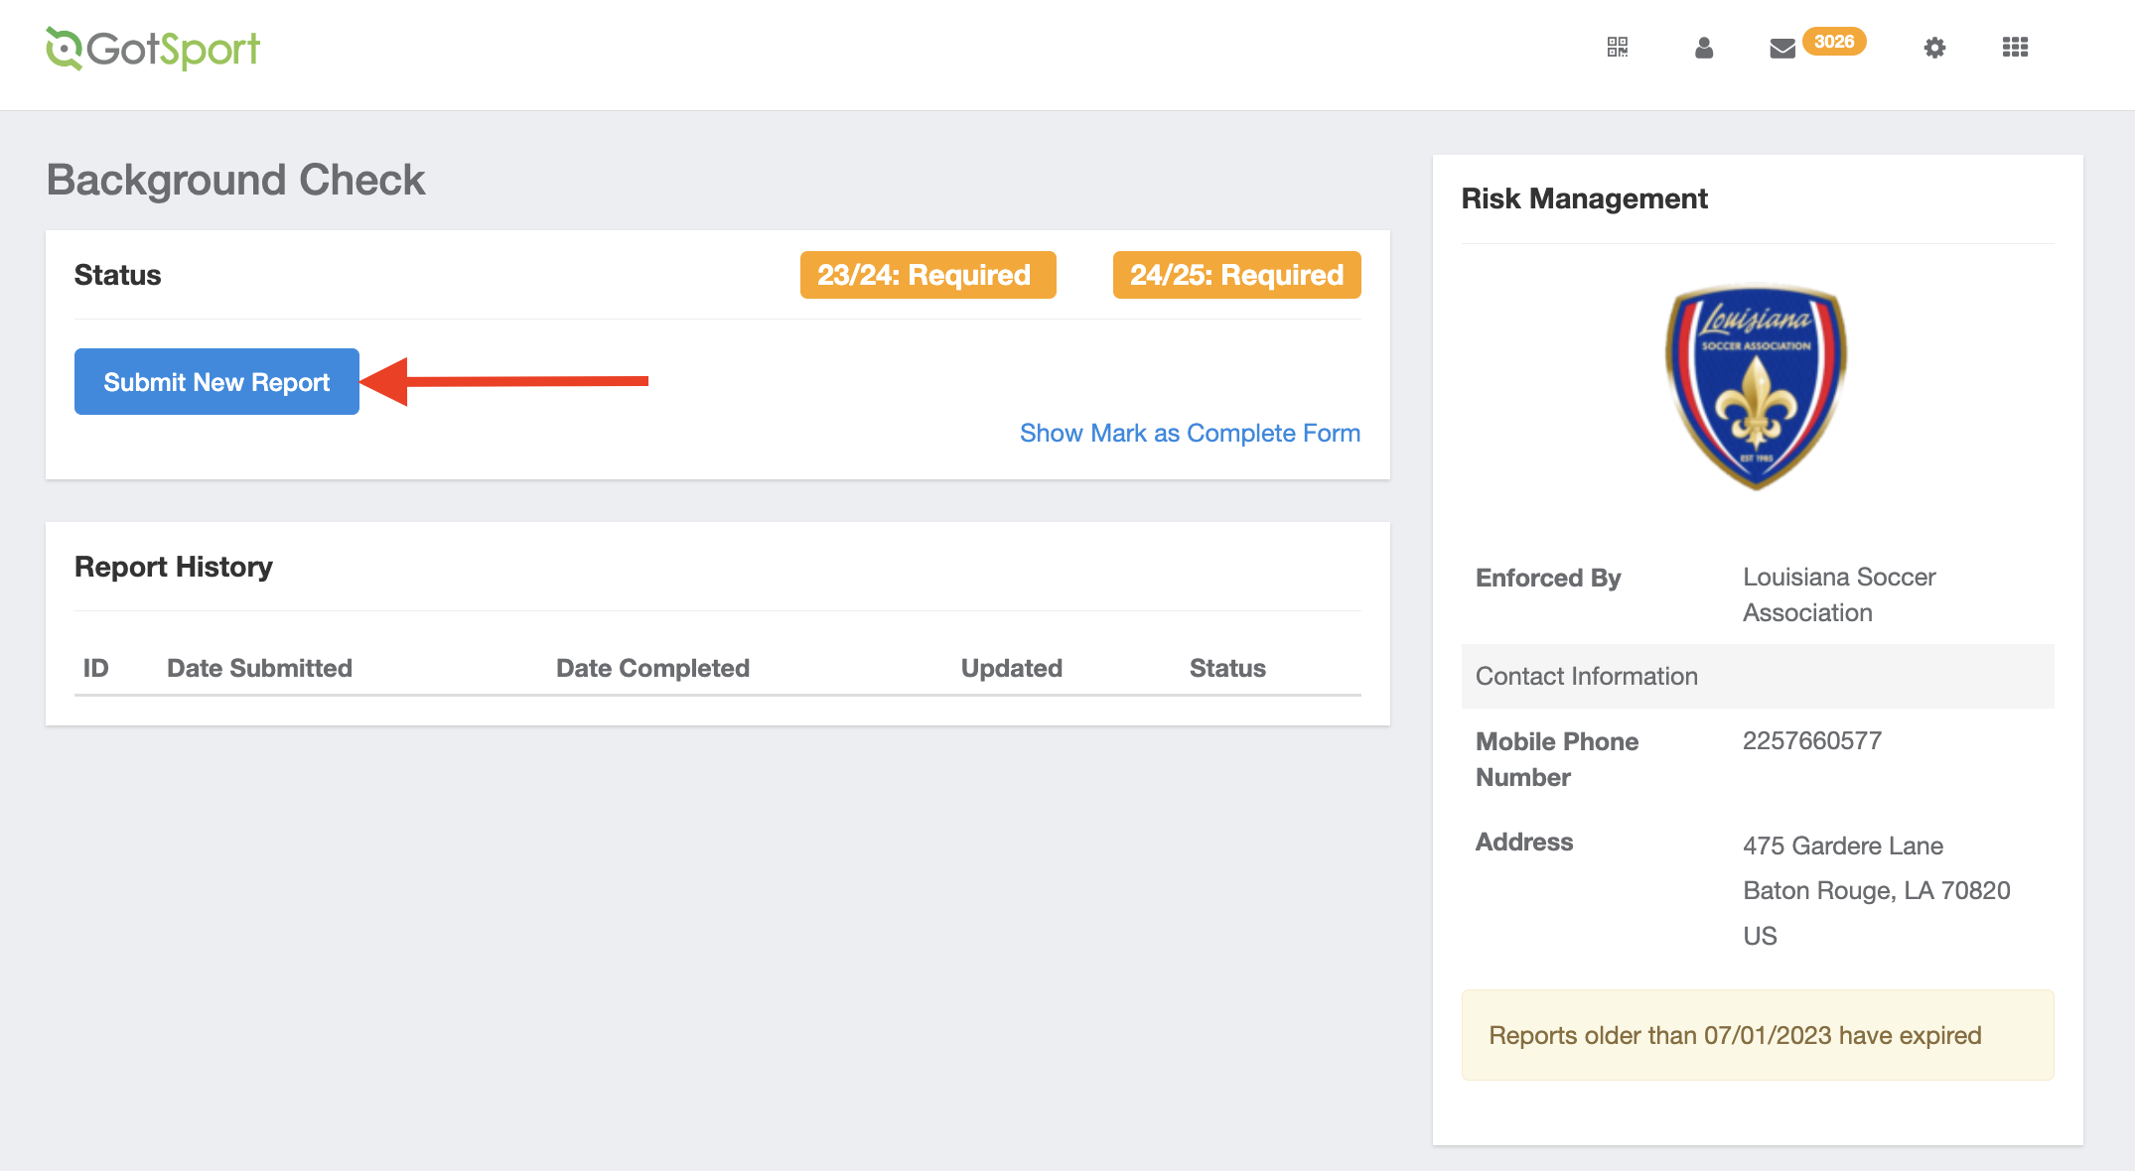Click the expired reports notice banner
The image size is (2135, 1171).
coord(1757,1035)
